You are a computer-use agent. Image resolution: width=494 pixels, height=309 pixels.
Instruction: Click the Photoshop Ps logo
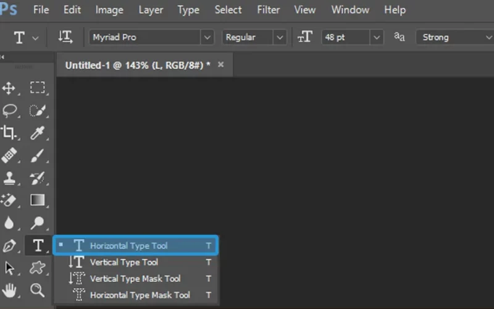click(x=9, y=9)
